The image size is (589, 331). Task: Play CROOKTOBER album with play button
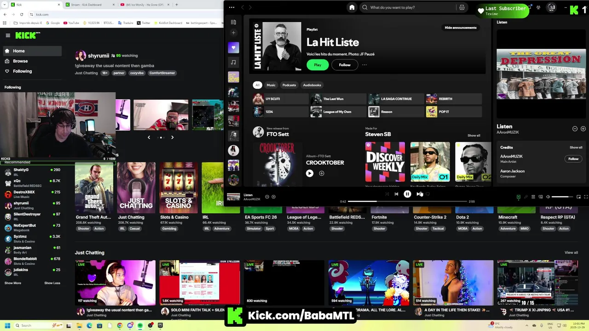(x=310, y=173)
